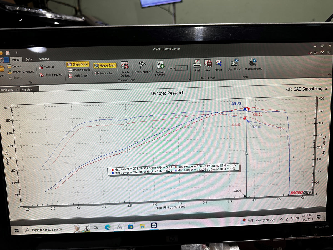
Task: Expand Common Tools group dialog launcher
Action: [189, 79]
